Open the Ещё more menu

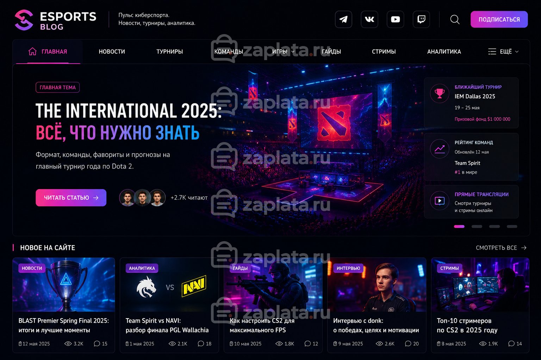coord(503,52)
